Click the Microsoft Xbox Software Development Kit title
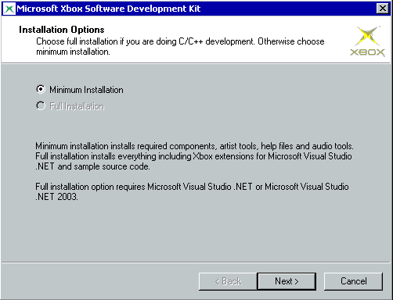The image size is (393, 300). 109,9
